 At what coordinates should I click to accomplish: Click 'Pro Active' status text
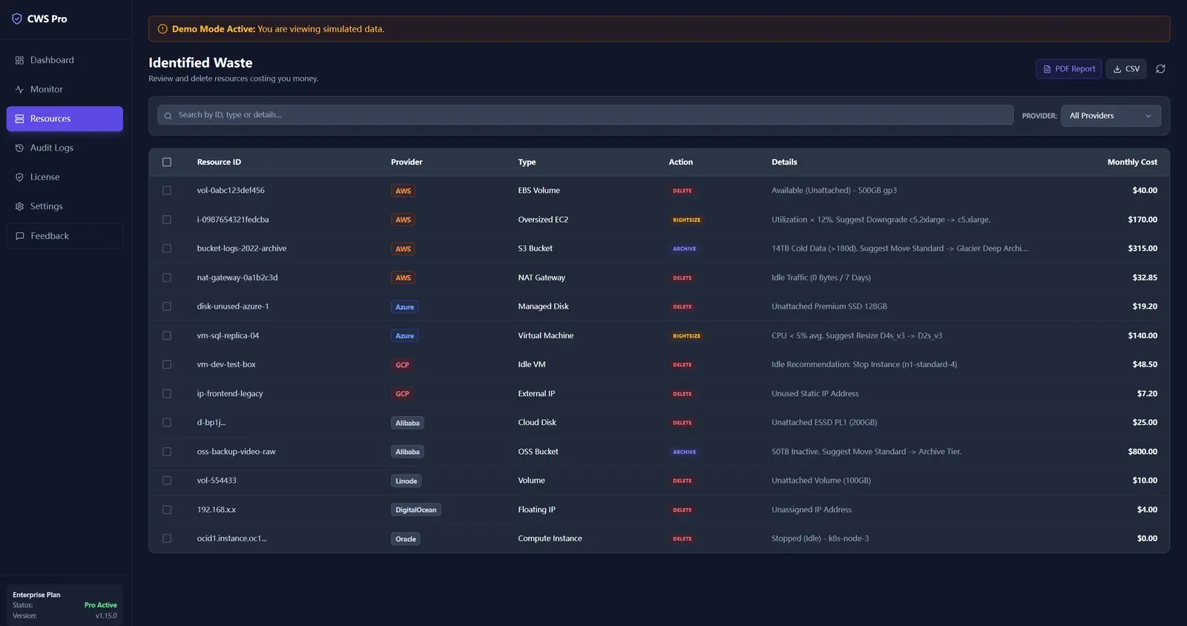tap(101, 605)
